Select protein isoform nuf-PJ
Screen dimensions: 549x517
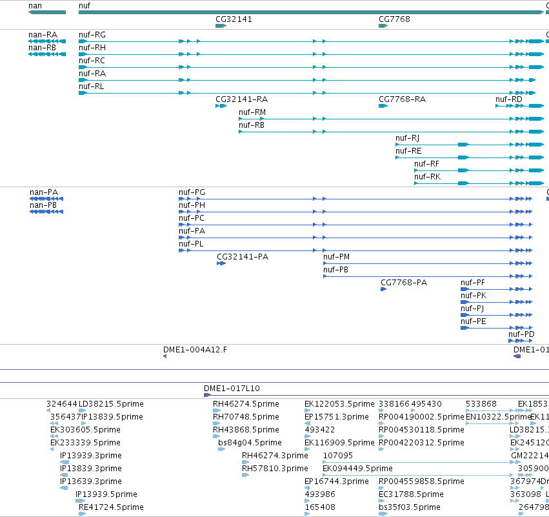472,309
